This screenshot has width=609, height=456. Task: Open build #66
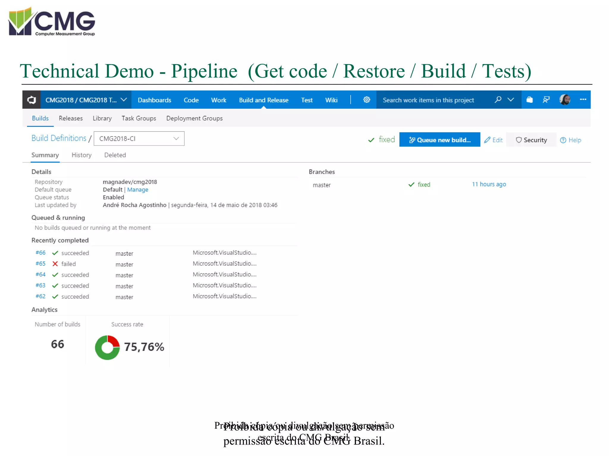click(40, 253)
